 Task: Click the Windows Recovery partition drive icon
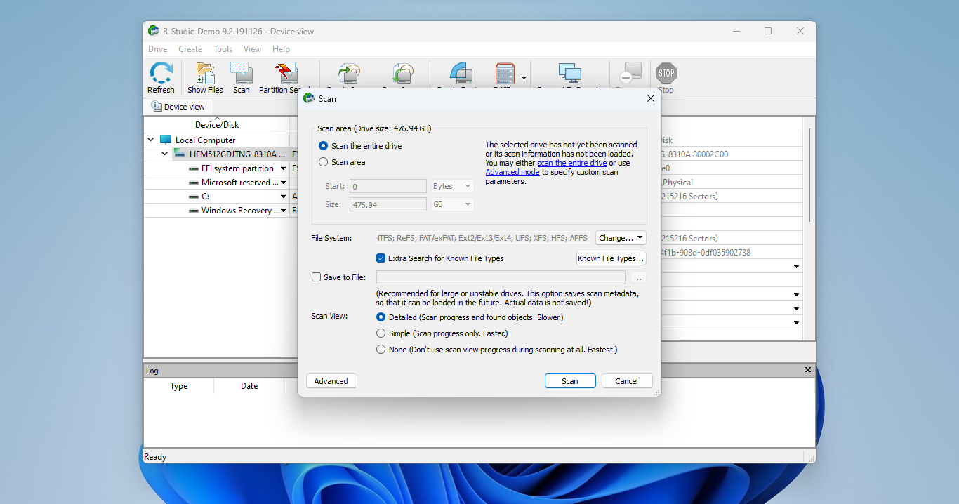(x=193, y=211)
